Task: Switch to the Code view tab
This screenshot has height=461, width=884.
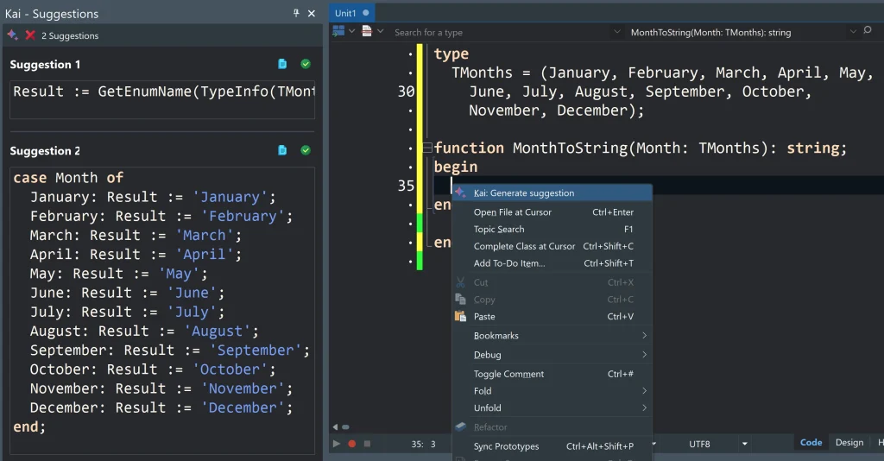Action: pyautogui.click(x=811, y=443)
